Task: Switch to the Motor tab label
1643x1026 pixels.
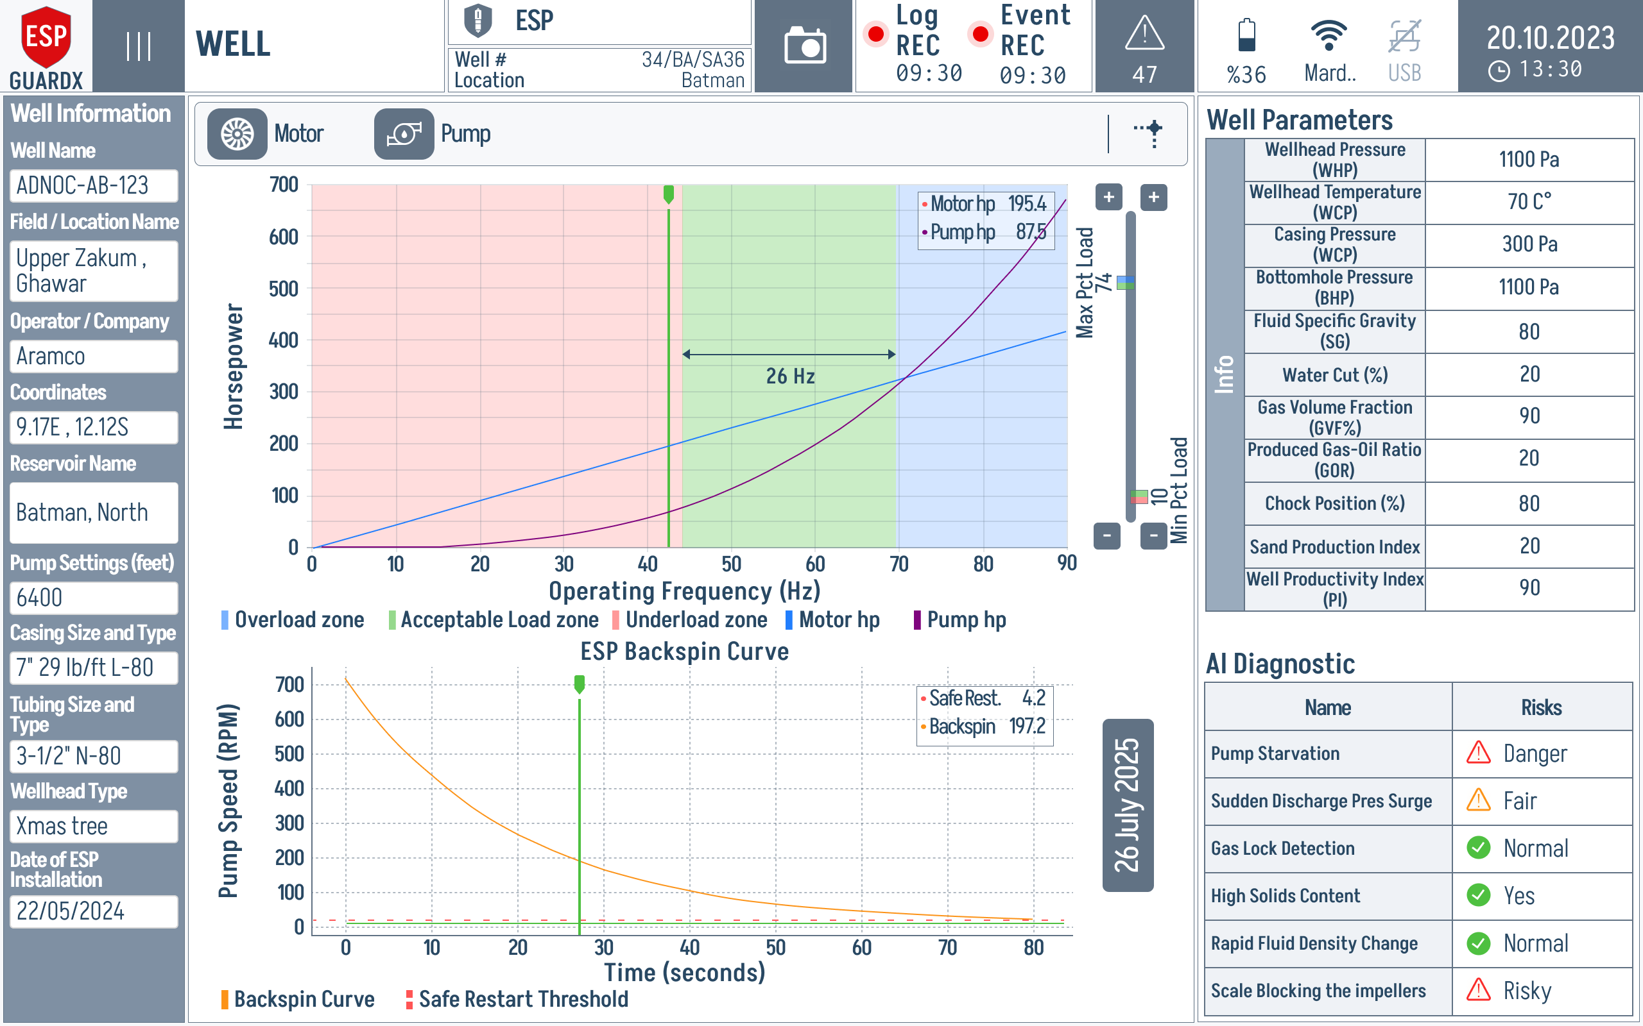Action: [x=298, y=133]
